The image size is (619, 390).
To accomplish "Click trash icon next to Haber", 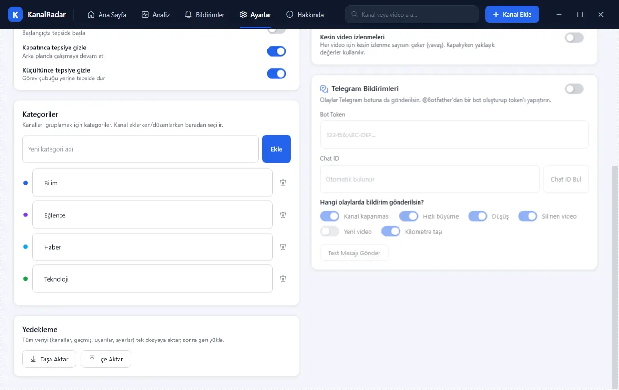I will [x=283, y=247].
